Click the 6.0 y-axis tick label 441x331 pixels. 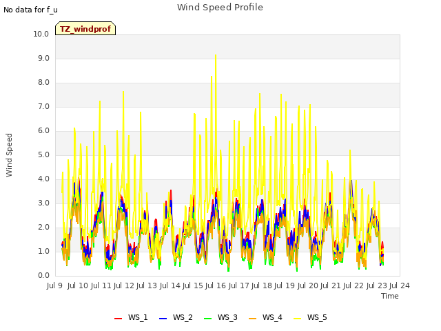[x=43, y=131]
